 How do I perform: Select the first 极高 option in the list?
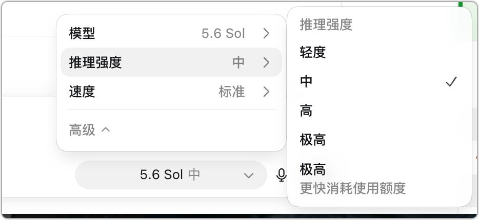[380, 140]
